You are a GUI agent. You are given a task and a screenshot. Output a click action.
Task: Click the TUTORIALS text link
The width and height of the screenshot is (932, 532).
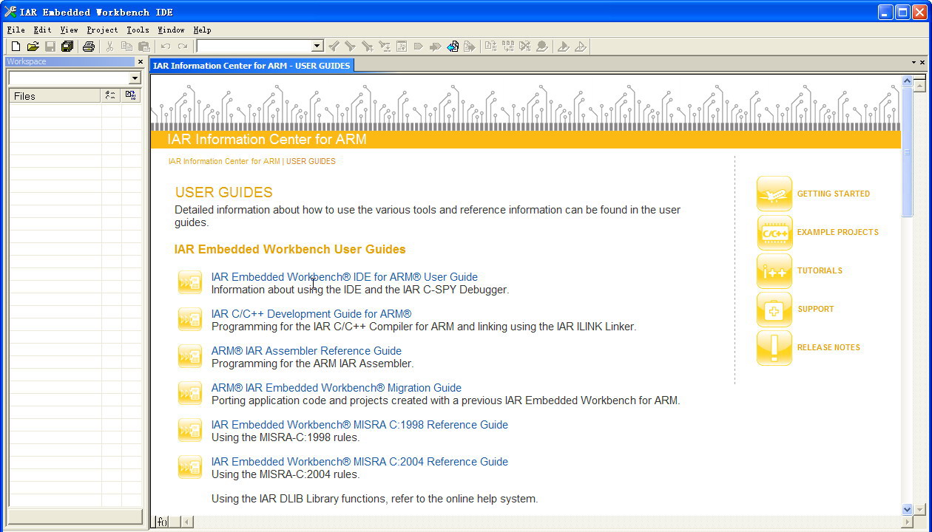(x=820, y=270)
